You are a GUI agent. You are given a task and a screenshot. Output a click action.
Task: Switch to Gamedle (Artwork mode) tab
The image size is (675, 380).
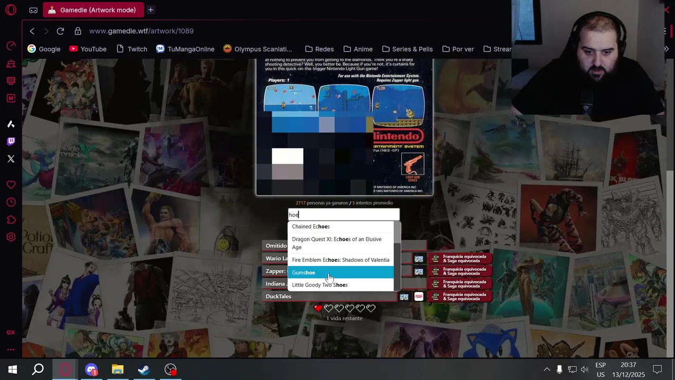click(92, 10)
